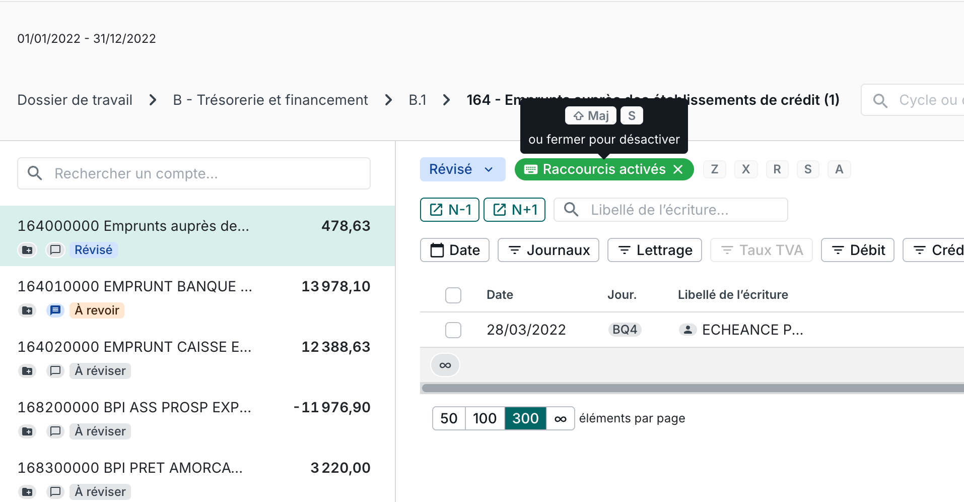Open the Journaux filter dropdown
Viewport: 964px width, 502px height.
click(548, 250)
